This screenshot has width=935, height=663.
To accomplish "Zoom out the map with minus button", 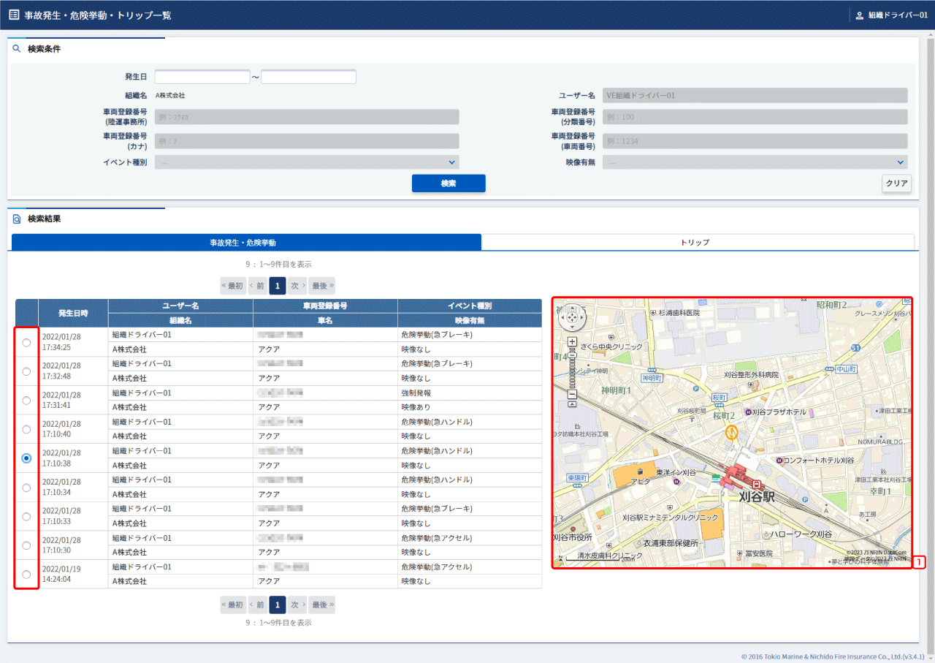I will (x=572, y=395).
